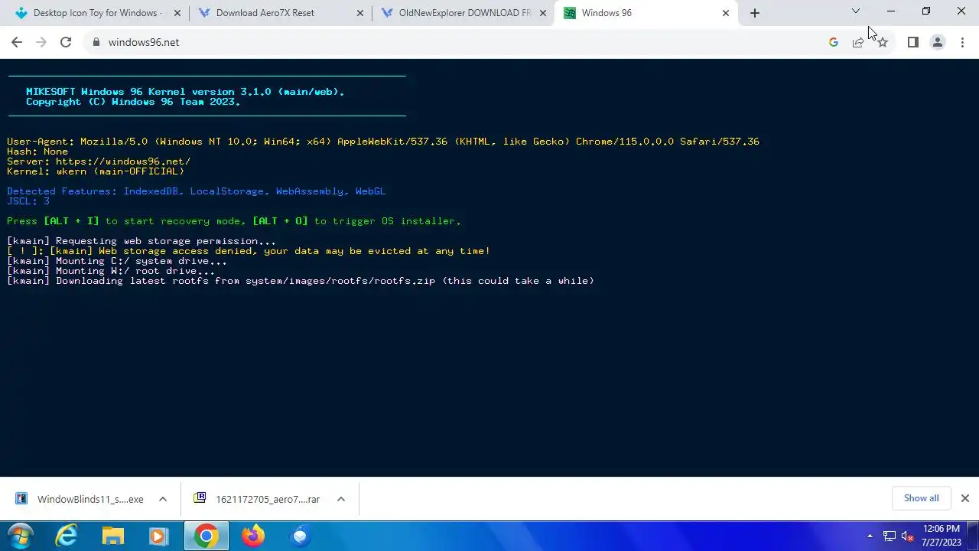Click the 'Press [ALT + I]' recovery mode line
979x551 pixels.
(x=234, y=221)
